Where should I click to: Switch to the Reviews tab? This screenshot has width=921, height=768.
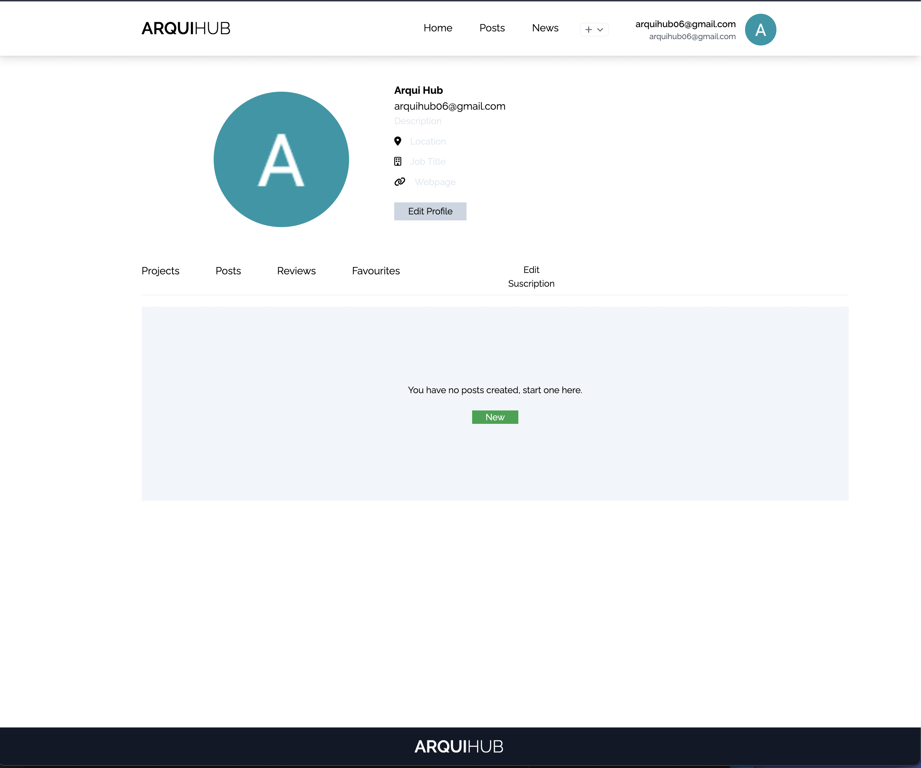[296, 270]
